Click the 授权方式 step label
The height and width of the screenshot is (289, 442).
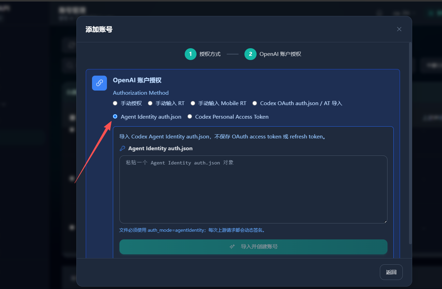210,54
